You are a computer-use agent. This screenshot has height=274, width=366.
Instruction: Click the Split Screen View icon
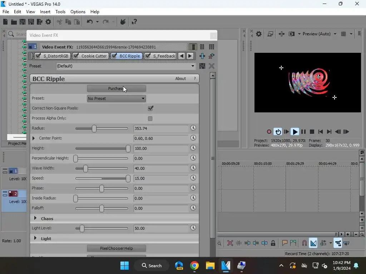click(x=292, y=34)
